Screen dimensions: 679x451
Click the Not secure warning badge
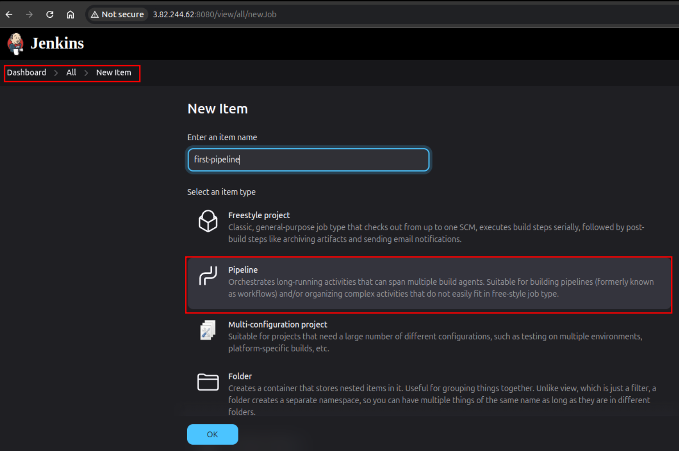point(117,15)
